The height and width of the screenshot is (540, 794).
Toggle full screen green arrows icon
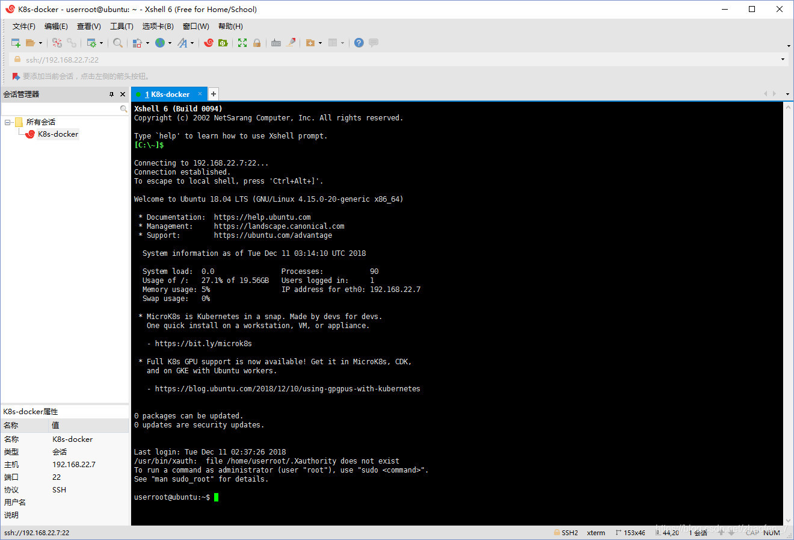click(x=242, y=43)
